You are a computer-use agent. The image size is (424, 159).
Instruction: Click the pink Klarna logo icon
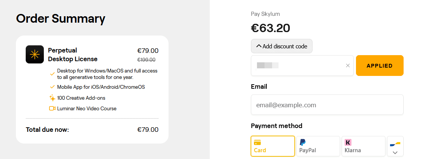[348, 142]
